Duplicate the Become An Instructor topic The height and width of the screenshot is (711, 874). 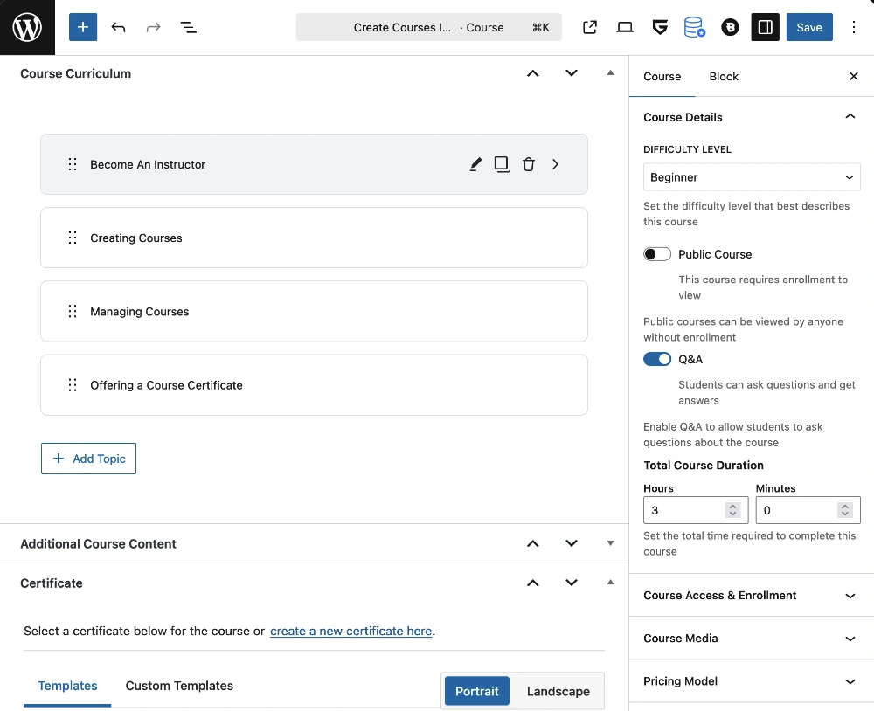pos(502,164)
